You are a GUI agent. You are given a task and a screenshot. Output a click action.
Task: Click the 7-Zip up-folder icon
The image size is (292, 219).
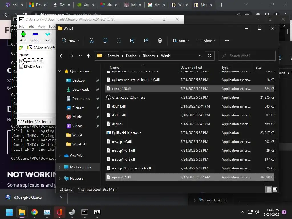(x=21, y=48)
